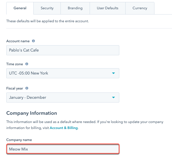Expand the January - December dropdown
172x158 pixels.
coord(63,97)
